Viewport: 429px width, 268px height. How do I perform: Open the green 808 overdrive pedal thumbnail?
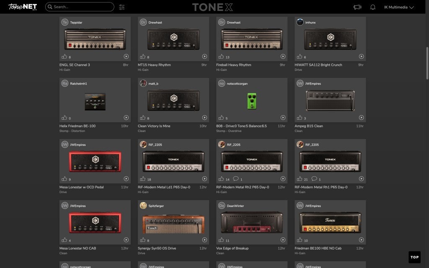(252, 101)
